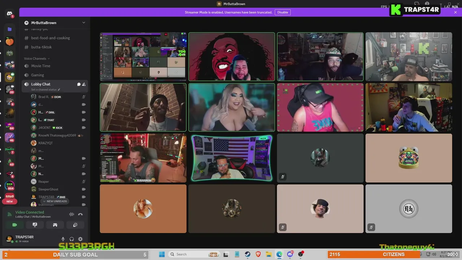Viewport: 462px width, 260px height.
Task: Click pencil icon to set channel status
Action: [x=59, y=90]
